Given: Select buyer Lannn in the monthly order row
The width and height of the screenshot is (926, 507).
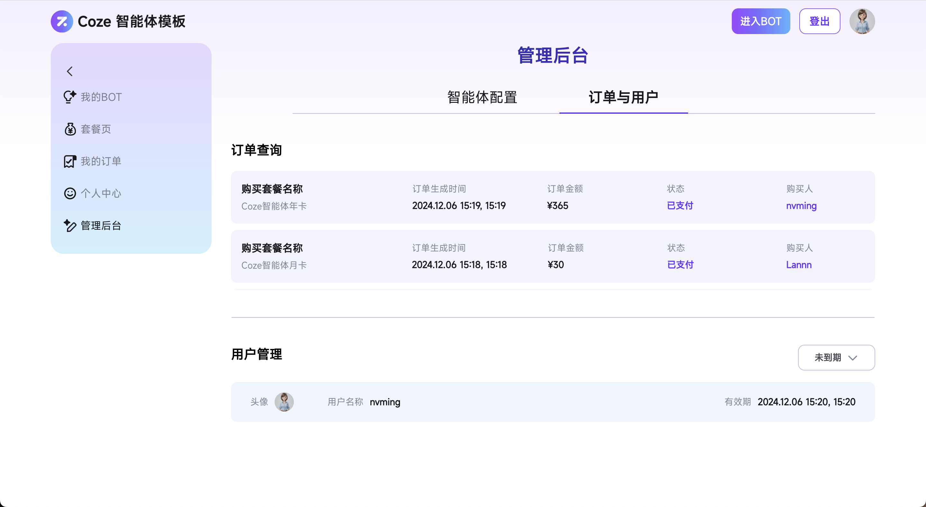Looking at the screenshot, I should point(799,264).
